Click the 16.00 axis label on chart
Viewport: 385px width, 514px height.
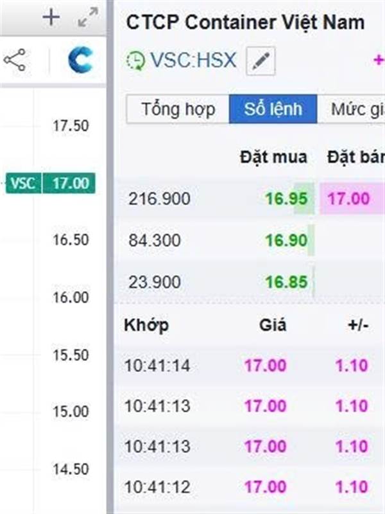71,297
